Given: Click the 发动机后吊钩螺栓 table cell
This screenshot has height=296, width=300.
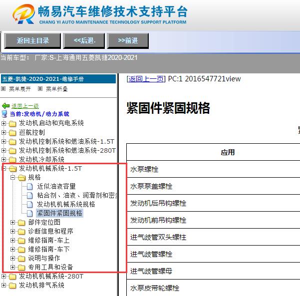Looking at the screenshot, I should point(213,203).
